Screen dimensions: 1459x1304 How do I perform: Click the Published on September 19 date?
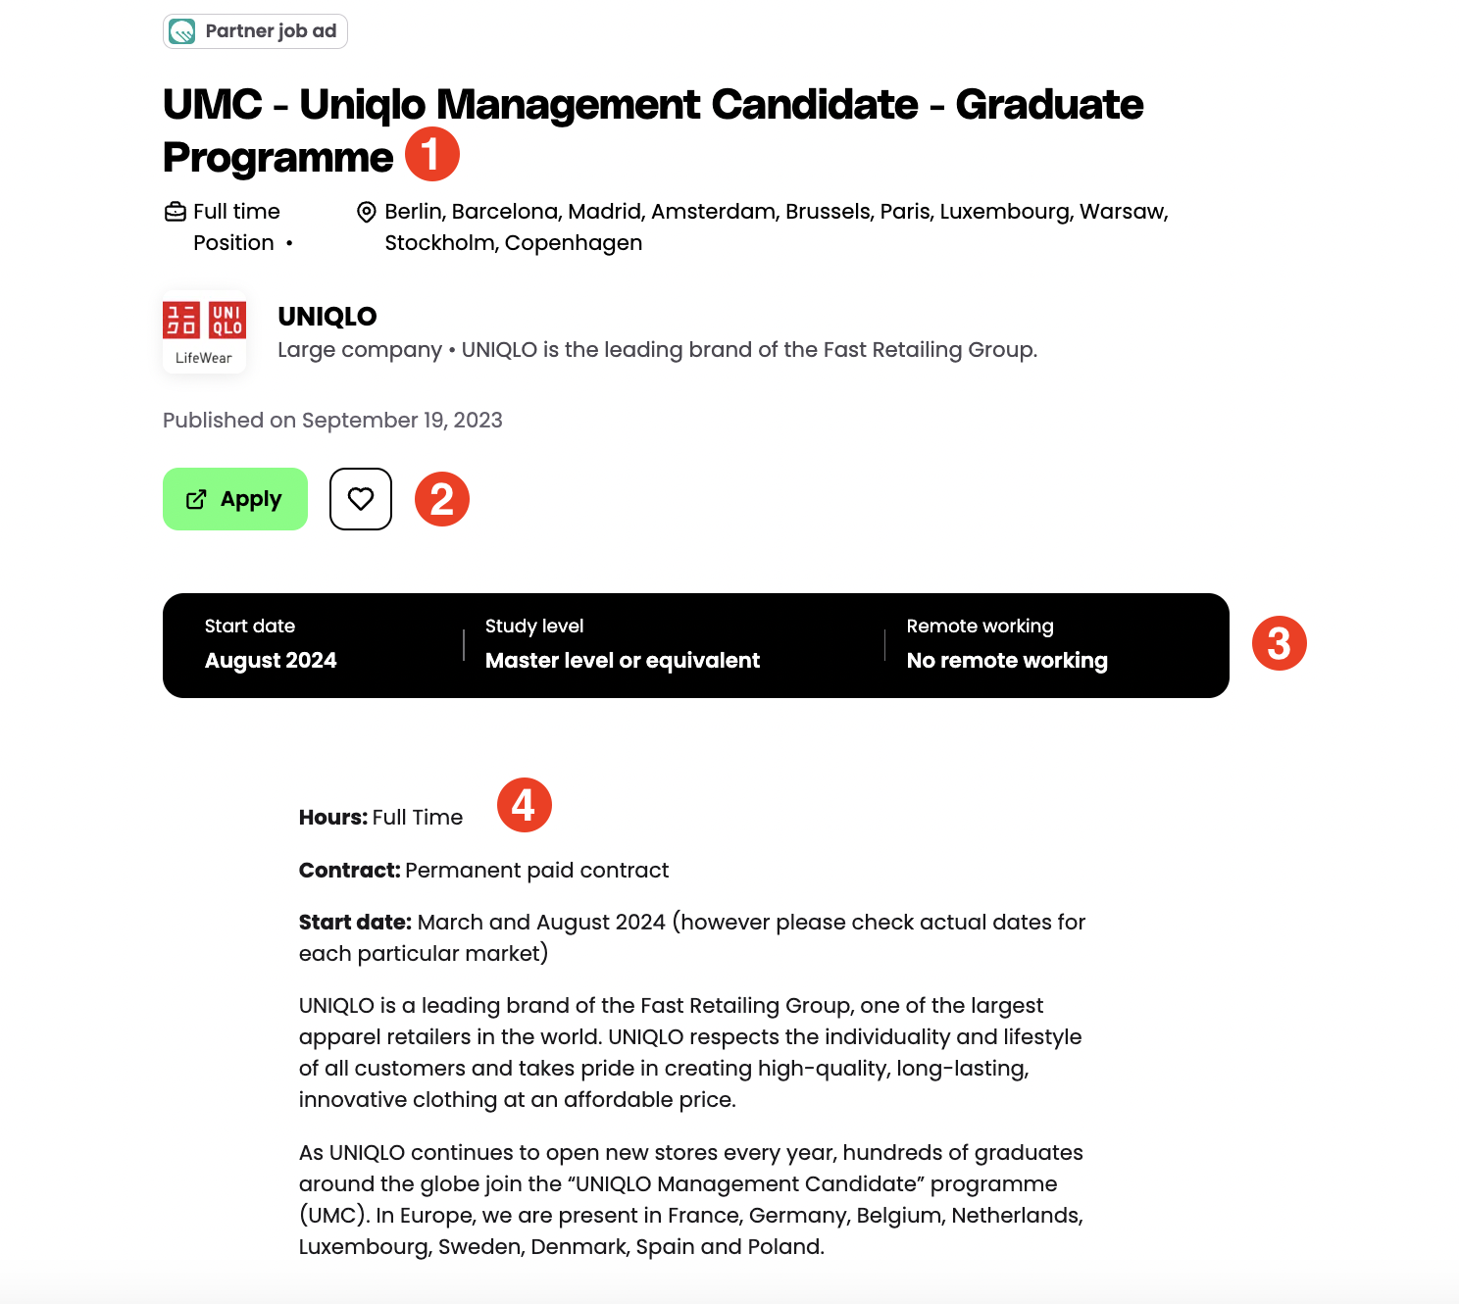(332, 421)
